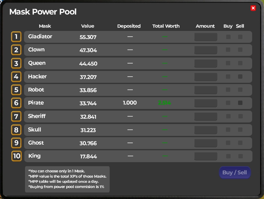
Task: Check the Sell box in Queen row
Action: coord(240,63)
